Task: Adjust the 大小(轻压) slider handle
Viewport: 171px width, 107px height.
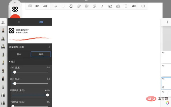Action: pos(15,83)
